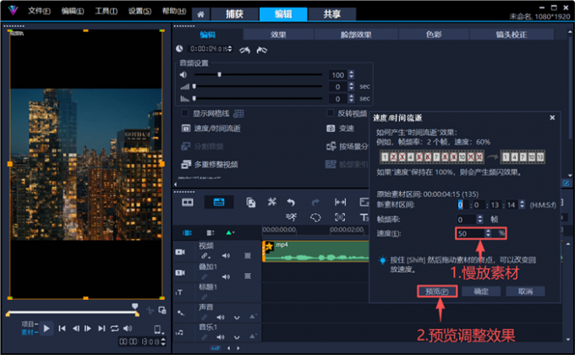Image resolution: width=575 pixels, height=355 pixels.
Task: Enable 显示网格线 (show grid lines) checkbox
Action: pos(185,113)
